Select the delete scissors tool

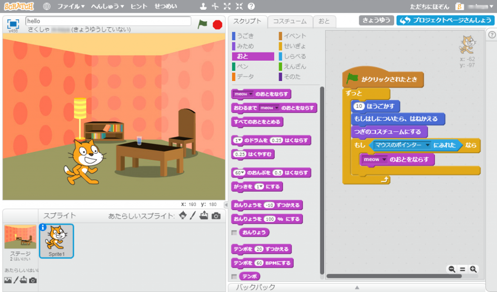(215, 6)
